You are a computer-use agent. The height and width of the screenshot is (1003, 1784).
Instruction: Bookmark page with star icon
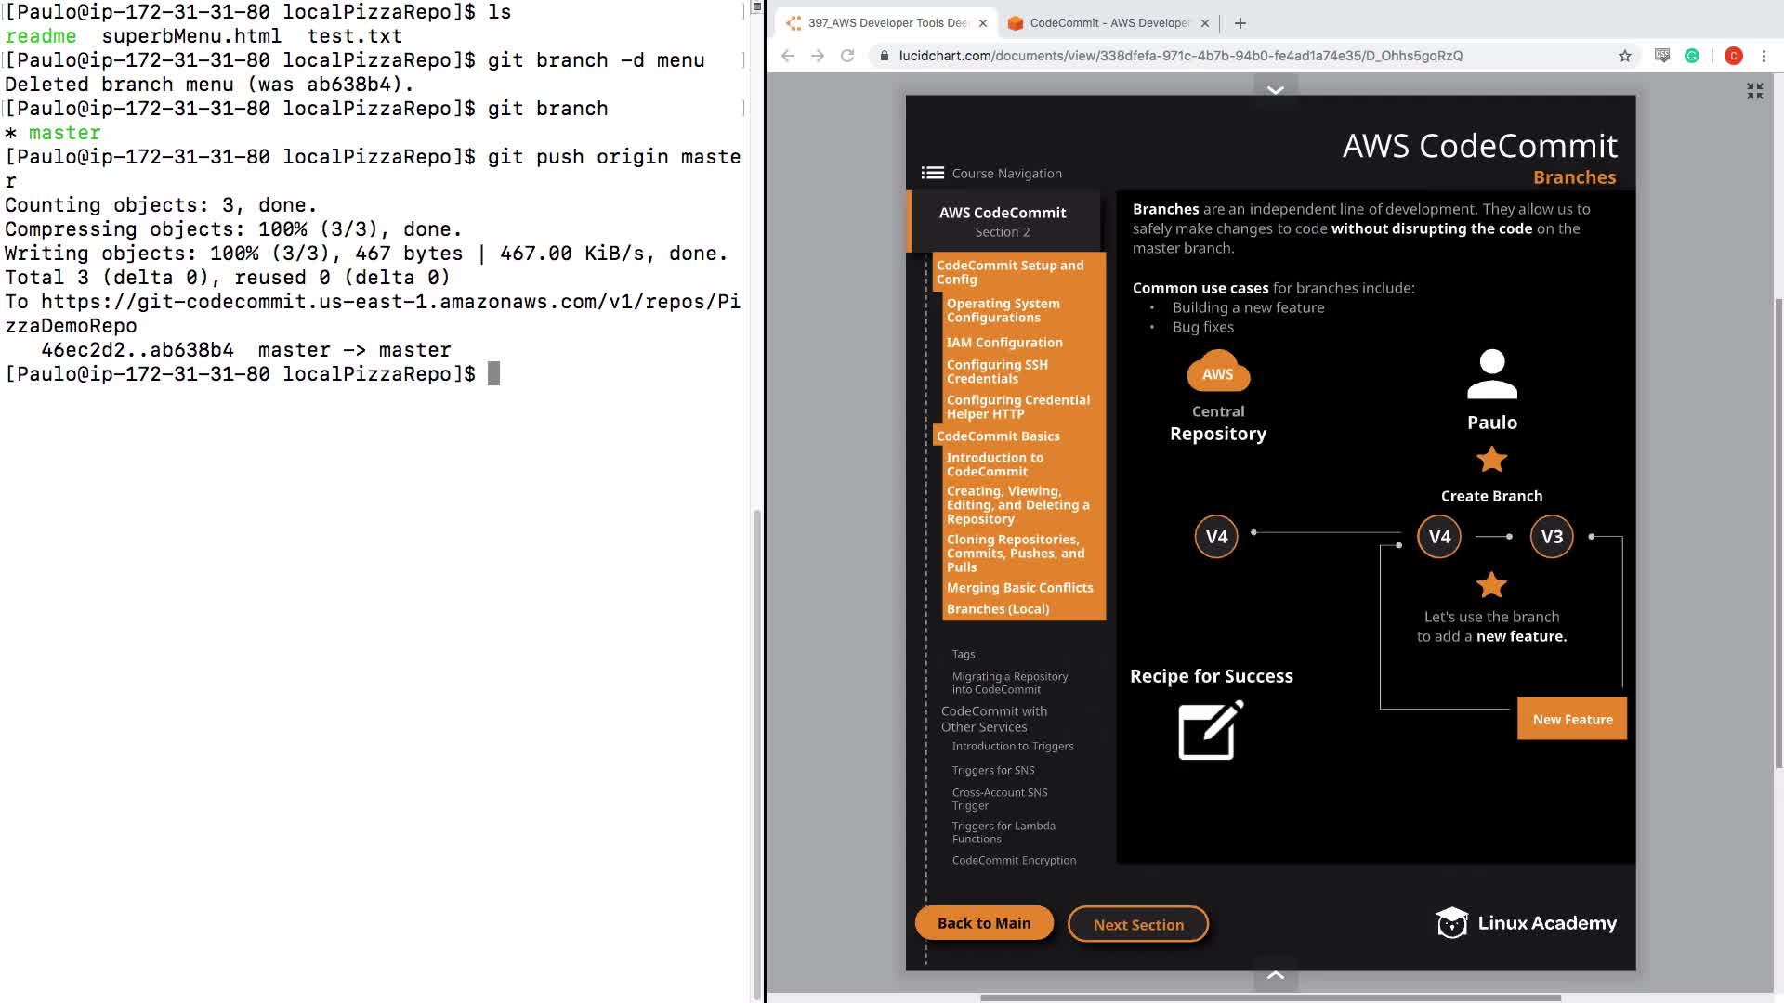[x=1625, y=56]
